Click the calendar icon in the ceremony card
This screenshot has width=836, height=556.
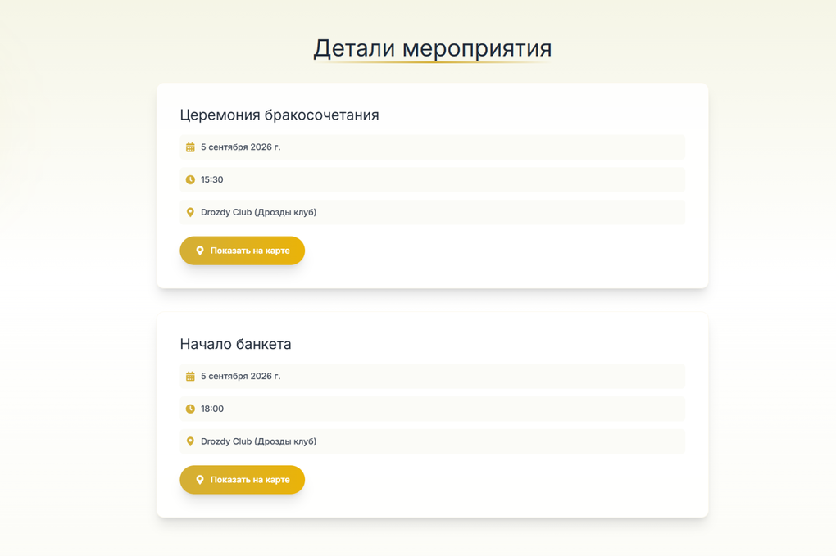coord(190,147)
